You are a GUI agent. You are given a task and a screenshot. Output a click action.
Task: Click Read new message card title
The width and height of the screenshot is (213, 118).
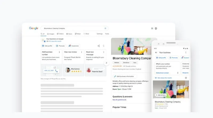(90, 53)
